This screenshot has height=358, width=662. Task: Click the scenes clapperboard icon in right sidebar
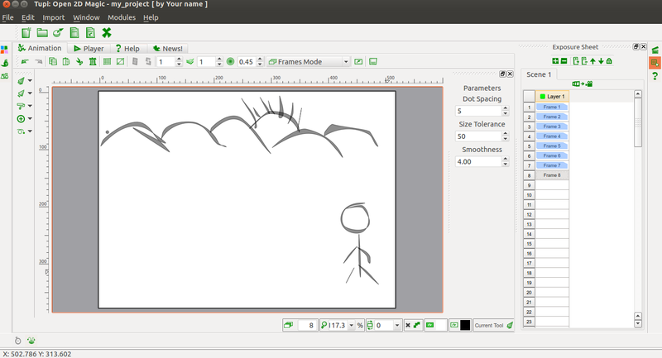point(655,50)
